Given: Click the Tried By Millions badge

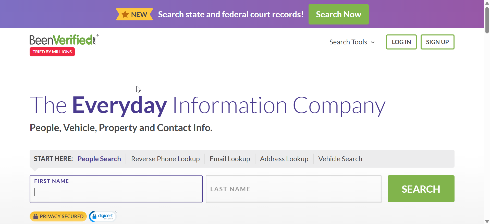Looking at the screenshot, I should click(52, 52).
